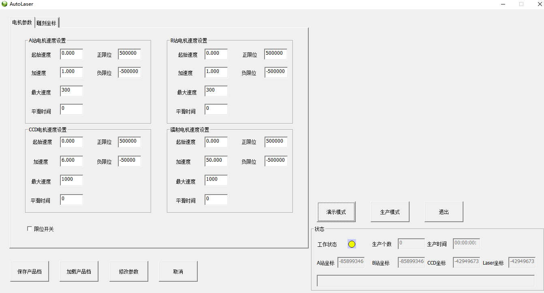Click 保存产品档 button
Screen dimensions: 544x293
tap(30, 272)
